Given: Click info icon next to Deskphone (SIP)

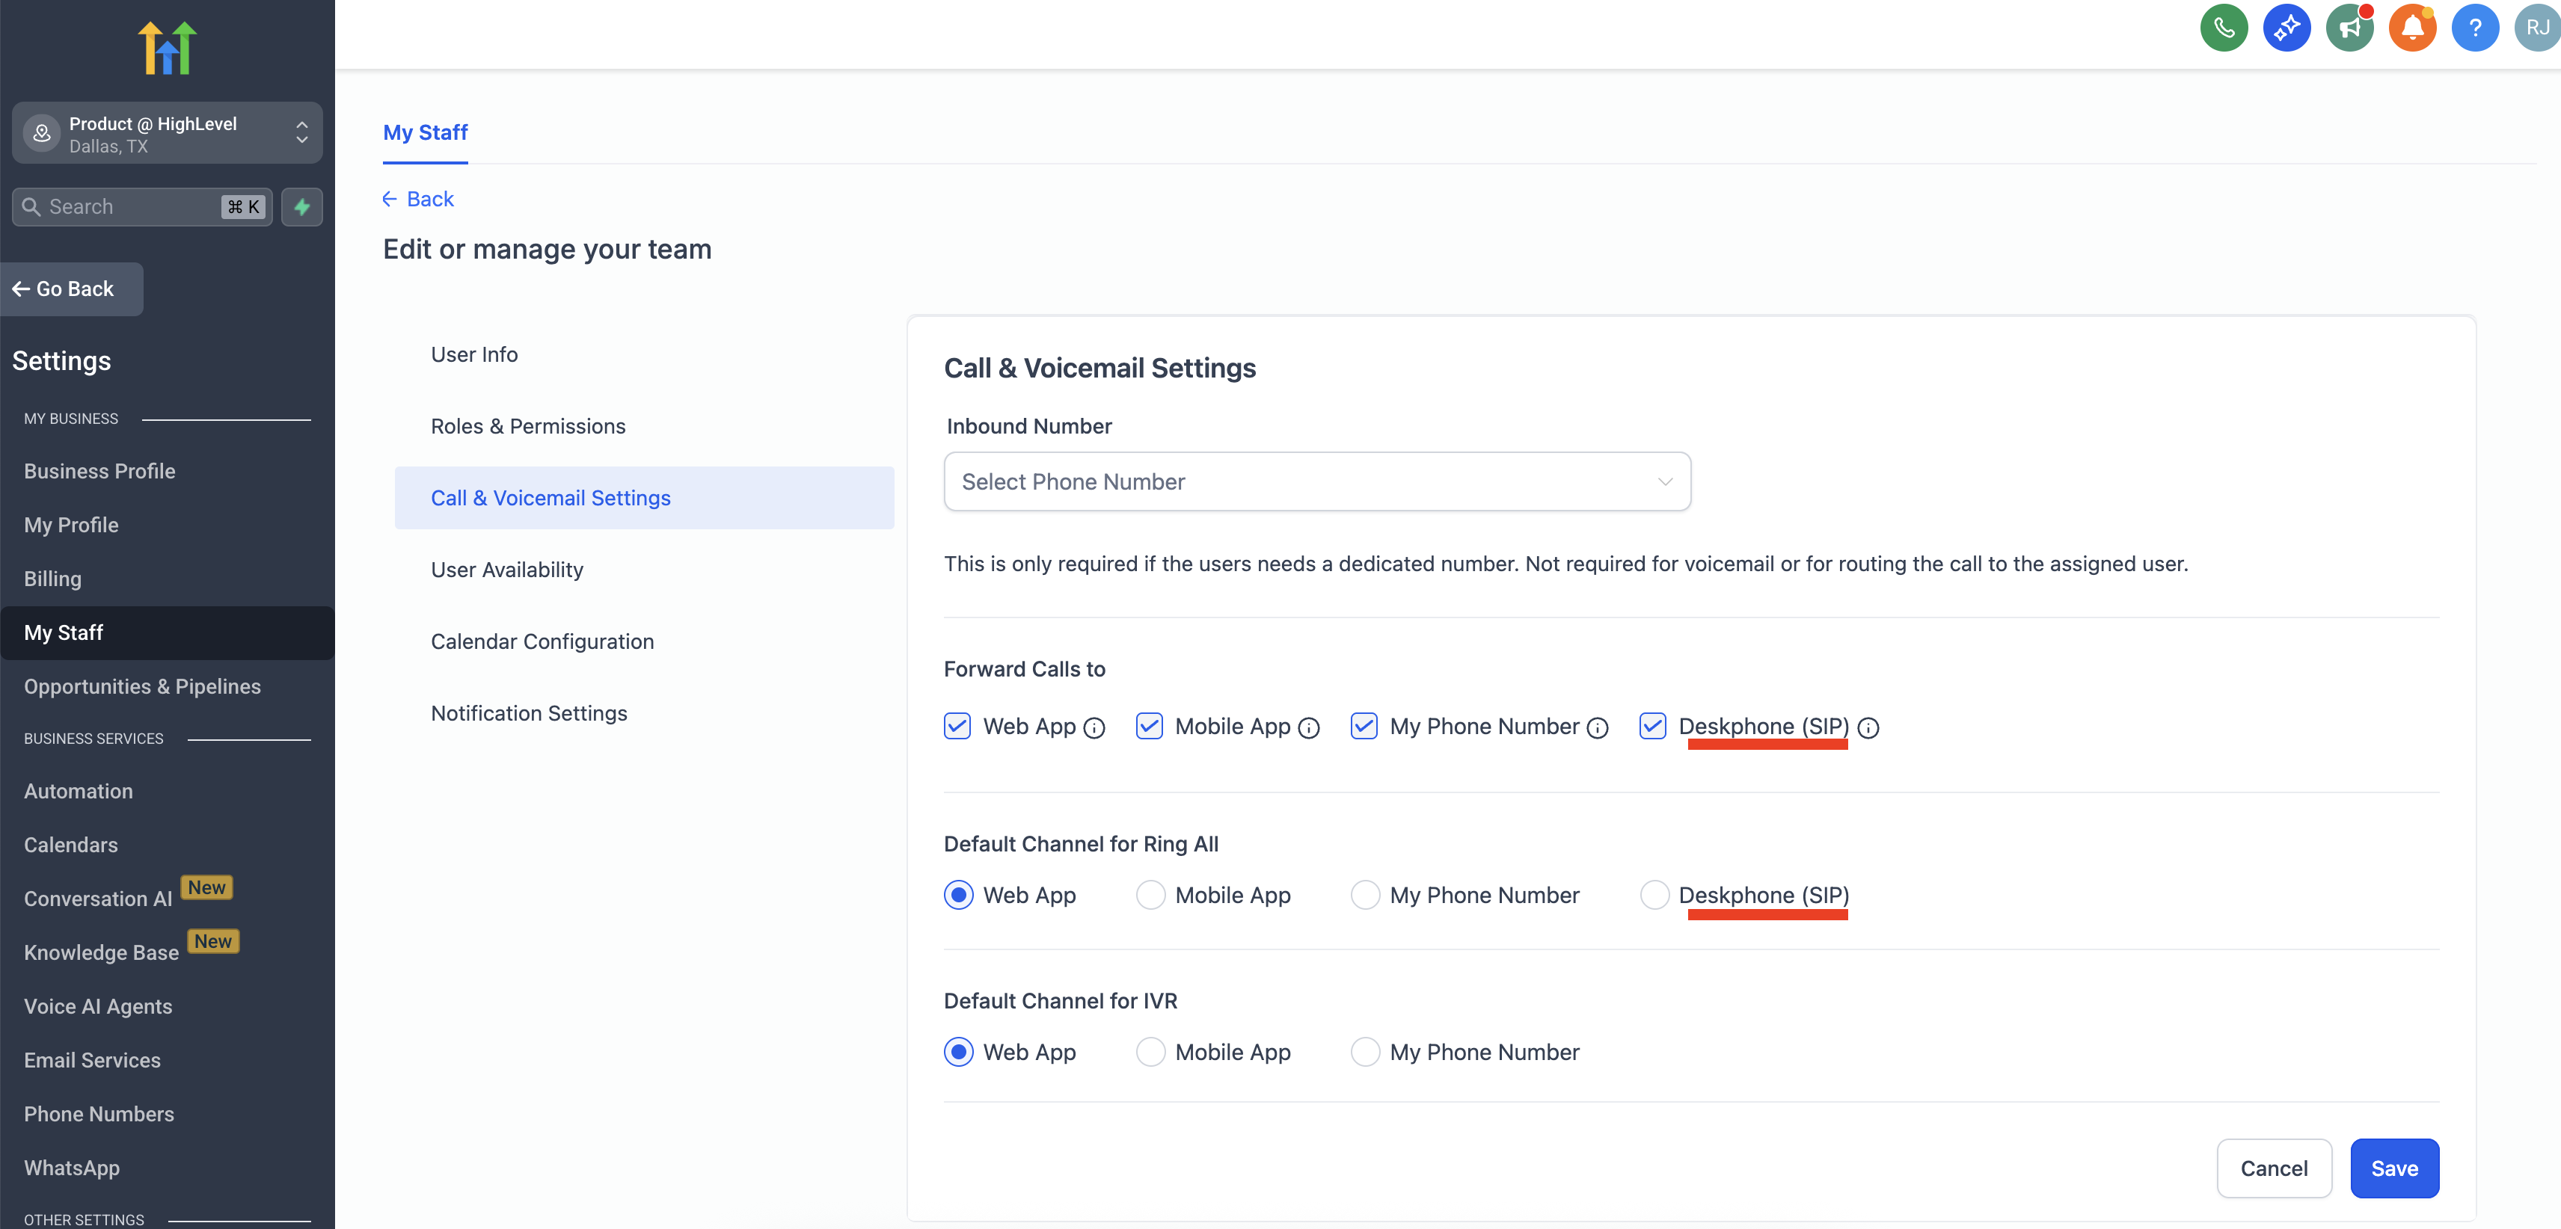Looking at the screenshot, I should (x=1868, y=728).
